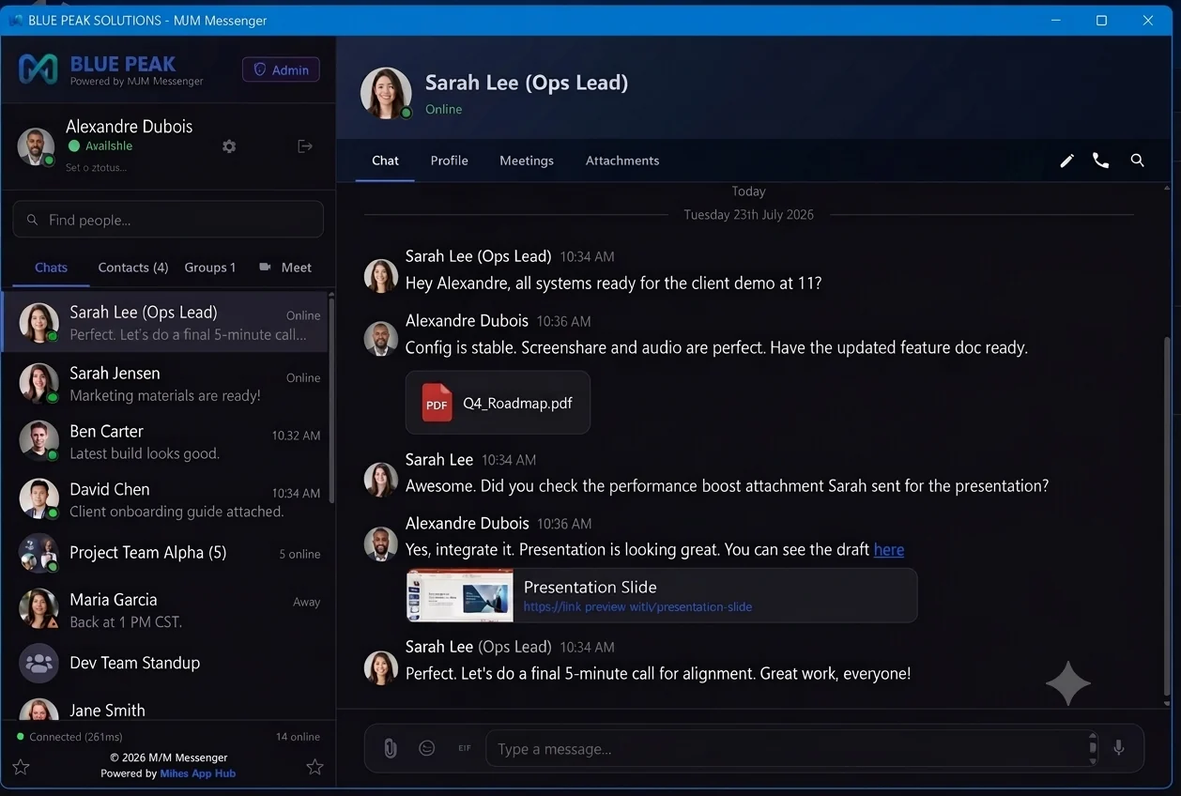
Task: Click the '14 online' status text
Action: click(298, 737)
